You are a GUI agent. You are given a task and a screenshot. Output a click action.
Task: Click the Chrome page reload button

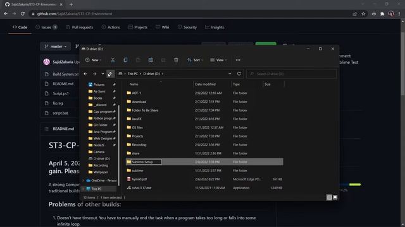[x=23, y=14]
